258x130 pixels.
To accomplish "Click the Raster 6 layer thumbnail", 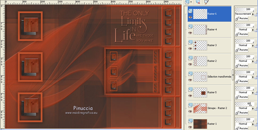I will 200,14.
